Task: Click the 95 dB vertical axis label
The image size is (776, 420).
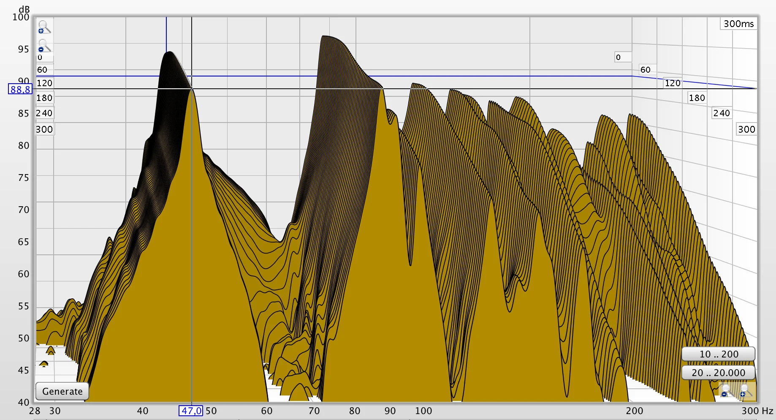Action: coord(24,49)
